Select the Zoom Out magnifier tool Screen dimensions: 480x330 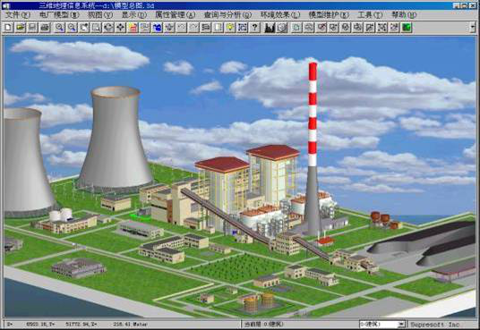(x=72, y=28)
